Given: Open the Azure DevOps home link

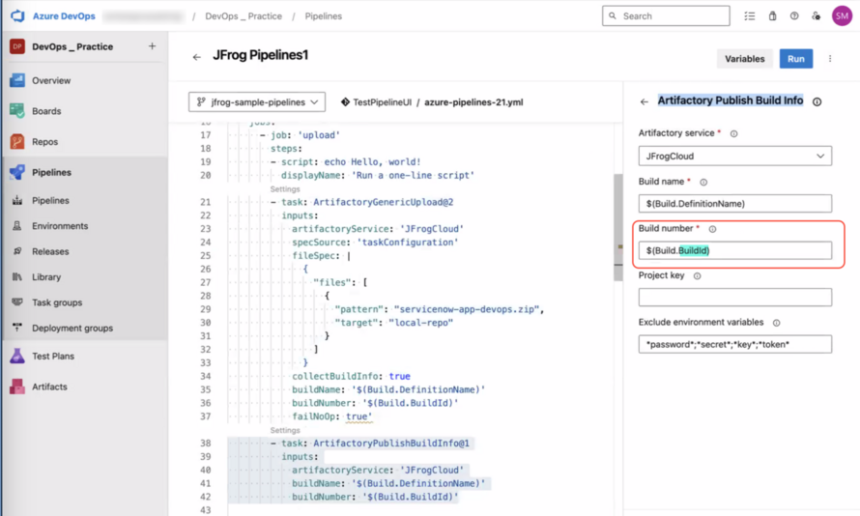Looking at the screenshot, I should coord(64,15).
